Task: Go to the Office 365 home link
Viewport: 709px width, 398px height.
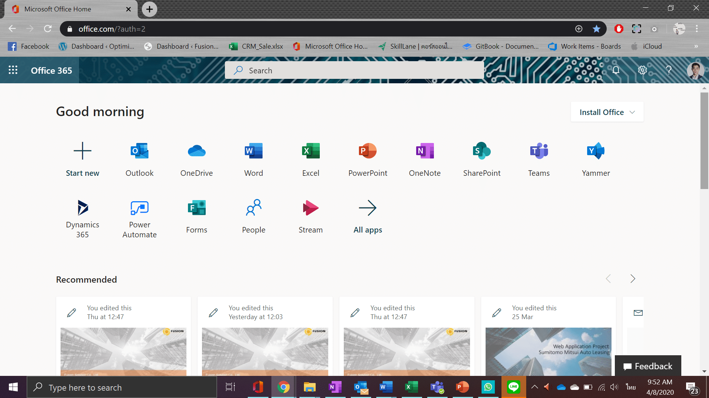Action: coord(51,70)
